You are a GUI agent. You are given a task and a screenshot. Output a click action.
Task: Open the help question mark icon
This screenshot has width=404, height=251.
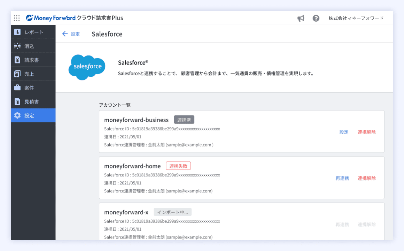[316, 18]
